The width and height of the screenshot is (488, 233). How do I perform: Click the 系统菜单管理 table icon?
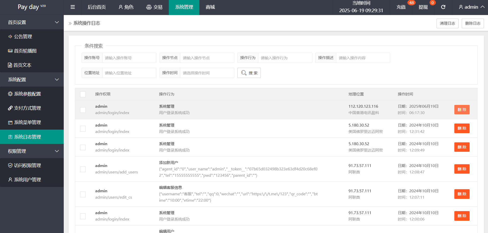pos(10,122)
